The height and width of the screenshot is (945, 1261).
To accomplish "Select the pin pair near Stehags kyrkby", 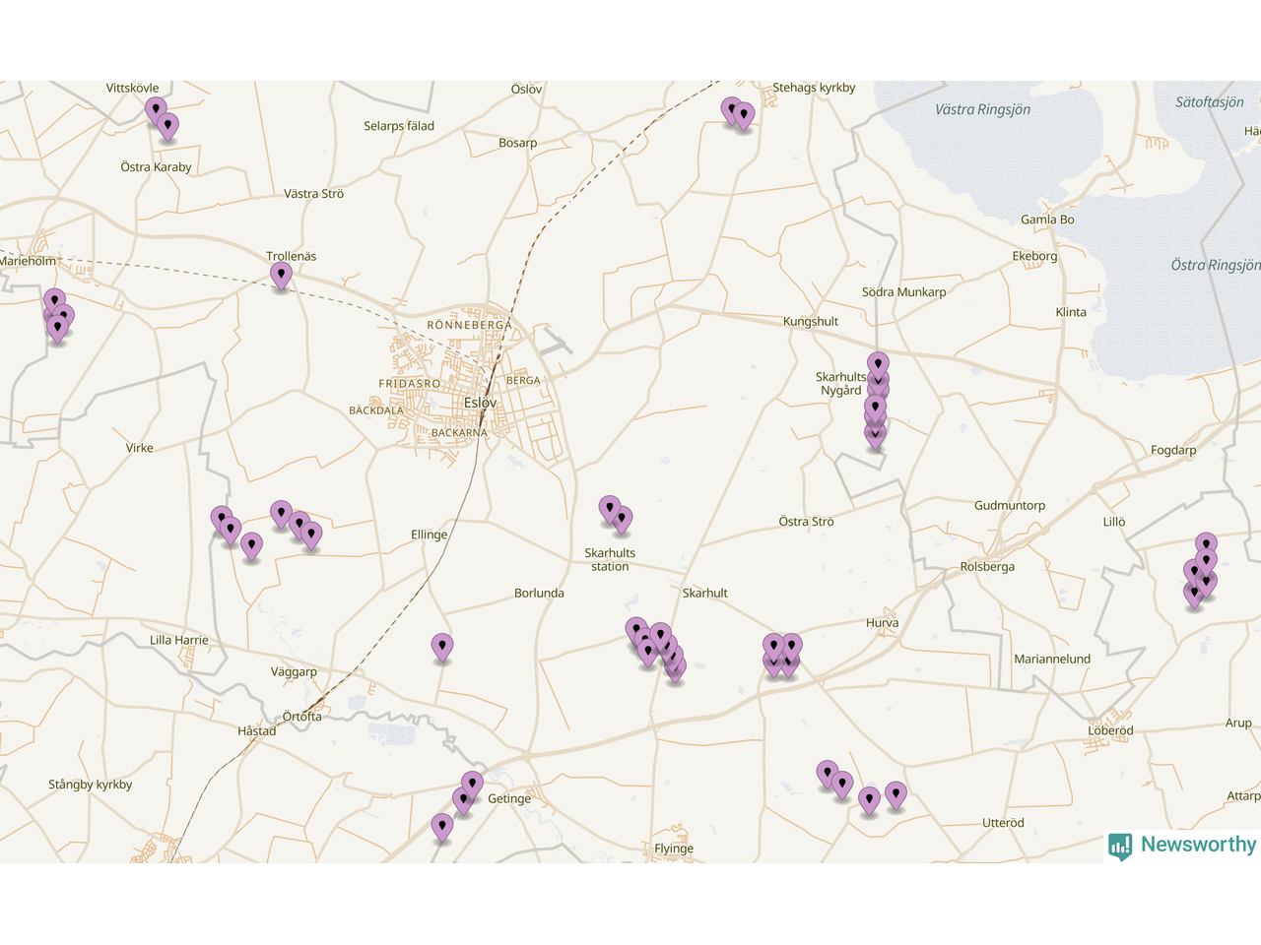I will [x=738, y=115].
